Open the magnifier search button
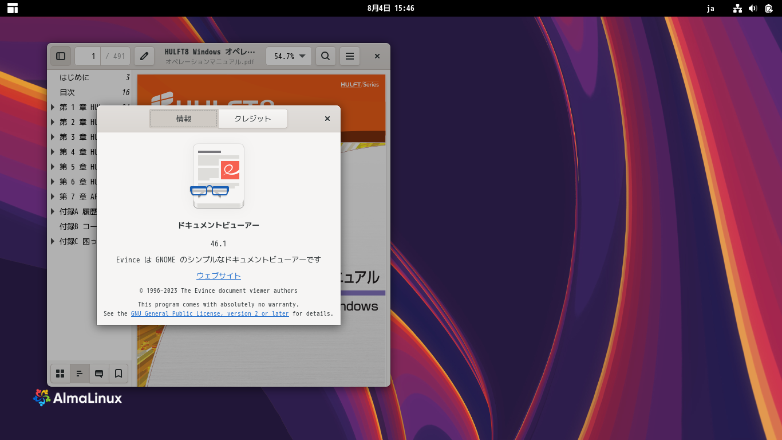782x440 pixels. (325, 56)
